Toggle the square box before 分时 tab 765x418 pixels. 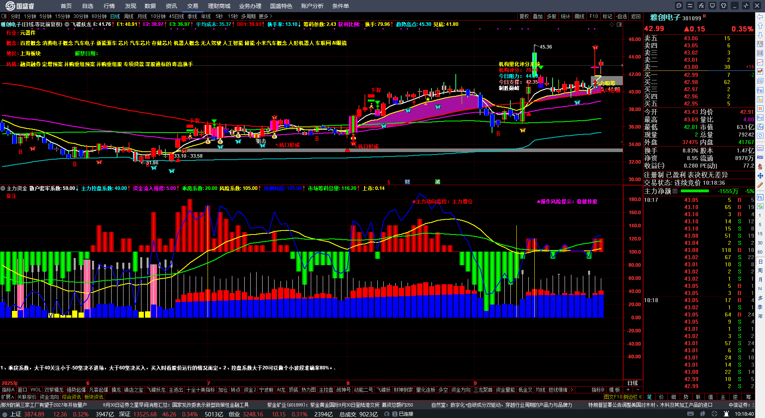pyautogui.click(x=4, y=16)
